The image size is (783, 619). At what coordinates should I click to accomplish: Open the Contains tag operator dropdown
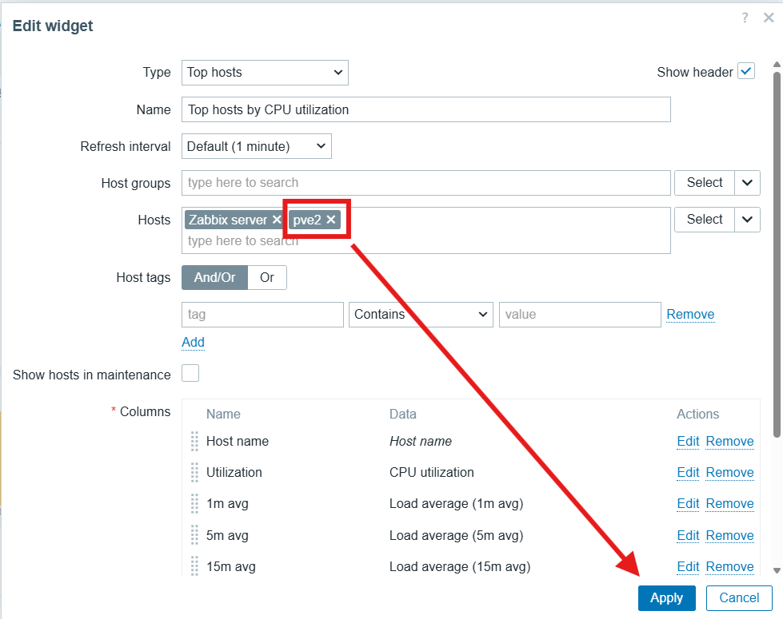click(x=421, y=314)
